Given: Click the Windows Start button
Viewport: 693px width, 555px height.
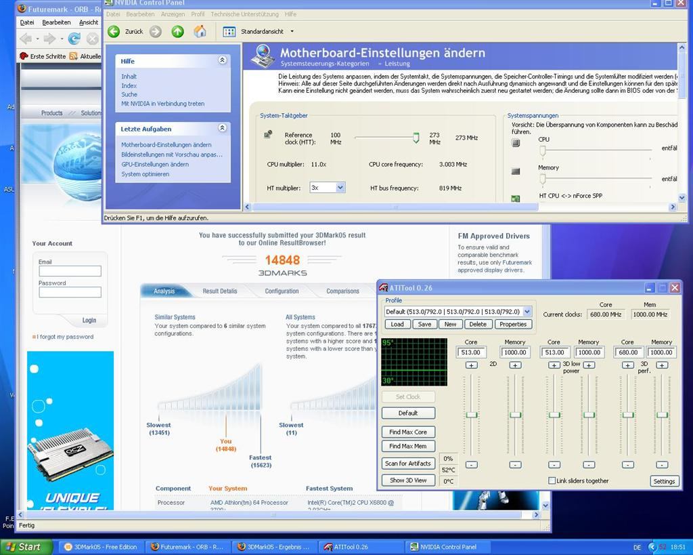Looking at the screenshot, I should point(26,547).
